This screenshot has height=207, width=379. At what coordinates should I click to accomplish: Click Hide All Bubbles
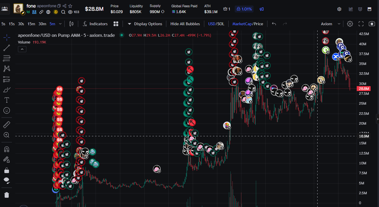coord(185,24)
